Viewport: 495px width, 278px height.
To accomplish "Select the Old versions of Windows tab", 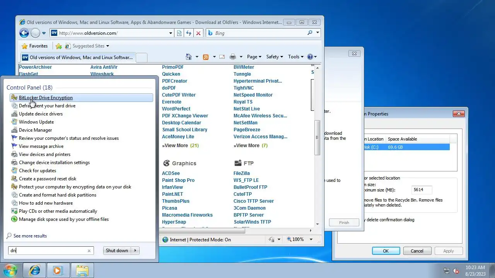I will [x=78, y=58].
